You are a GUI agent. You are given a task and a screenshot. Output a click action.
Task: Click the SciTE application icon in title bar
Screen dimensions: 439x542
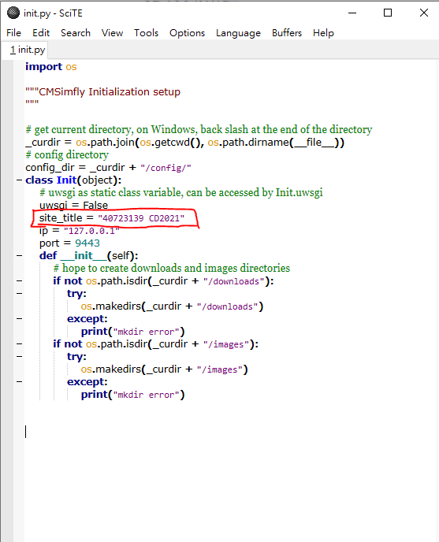click(x=13, y=13)
